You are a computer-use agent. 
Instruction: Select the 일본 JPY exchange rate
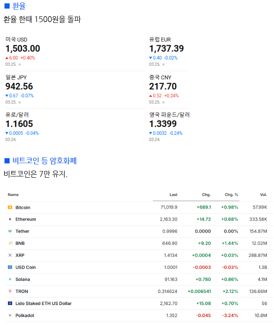(x=19, y=86)
